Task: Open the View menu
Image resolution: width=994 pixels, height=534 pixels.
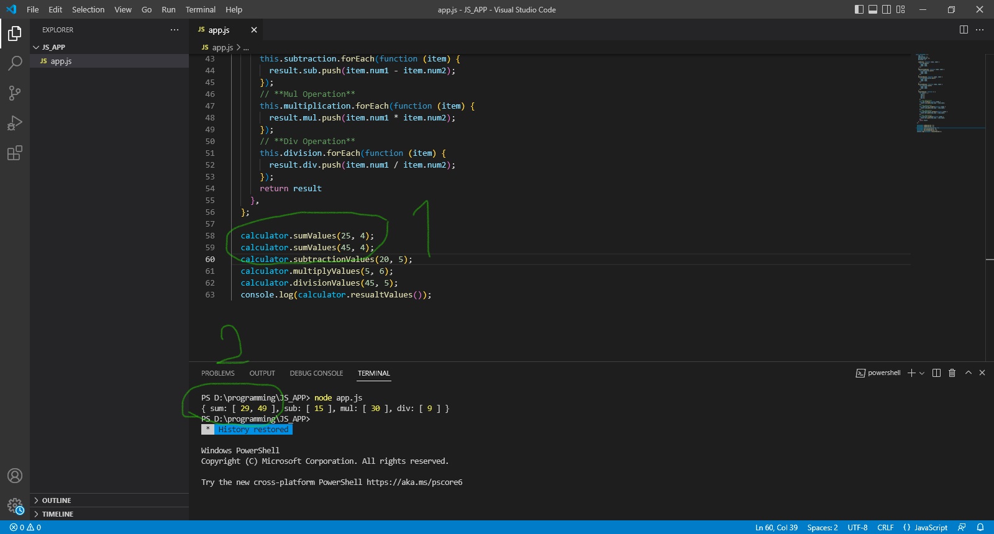Action: click(x=123, y=9)
